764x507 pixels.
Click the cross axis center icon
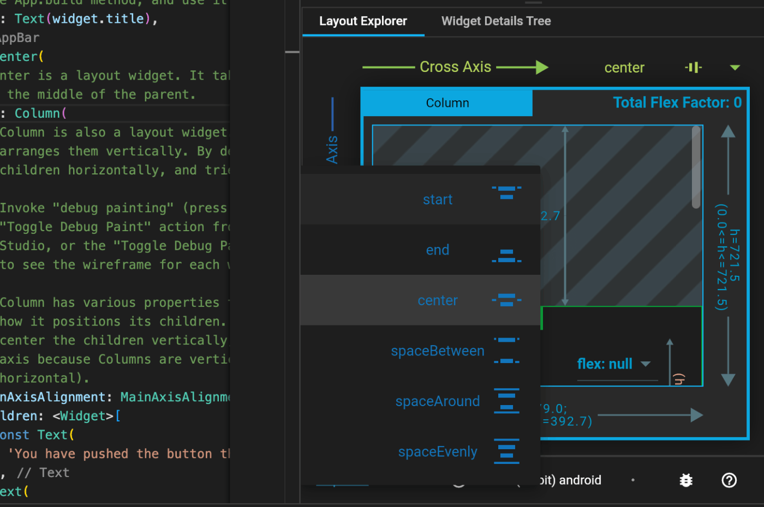click(694, 68)
